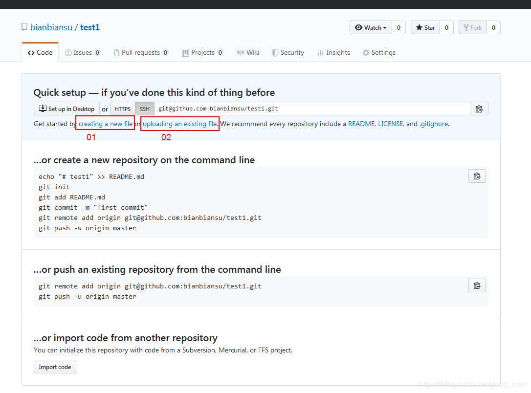Open the Insights tab

333,52
